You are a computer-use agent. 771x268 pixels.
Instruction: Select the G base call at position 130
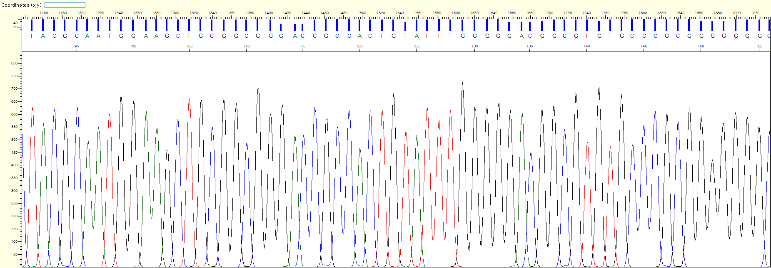click(x=475, y=36)
